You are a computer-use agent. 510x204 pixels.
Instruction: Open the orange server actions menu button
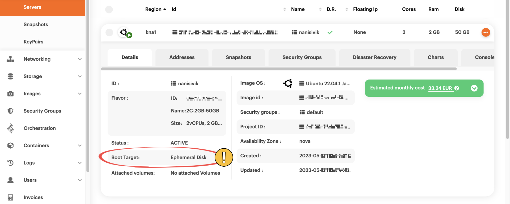(x=486, y=32)
